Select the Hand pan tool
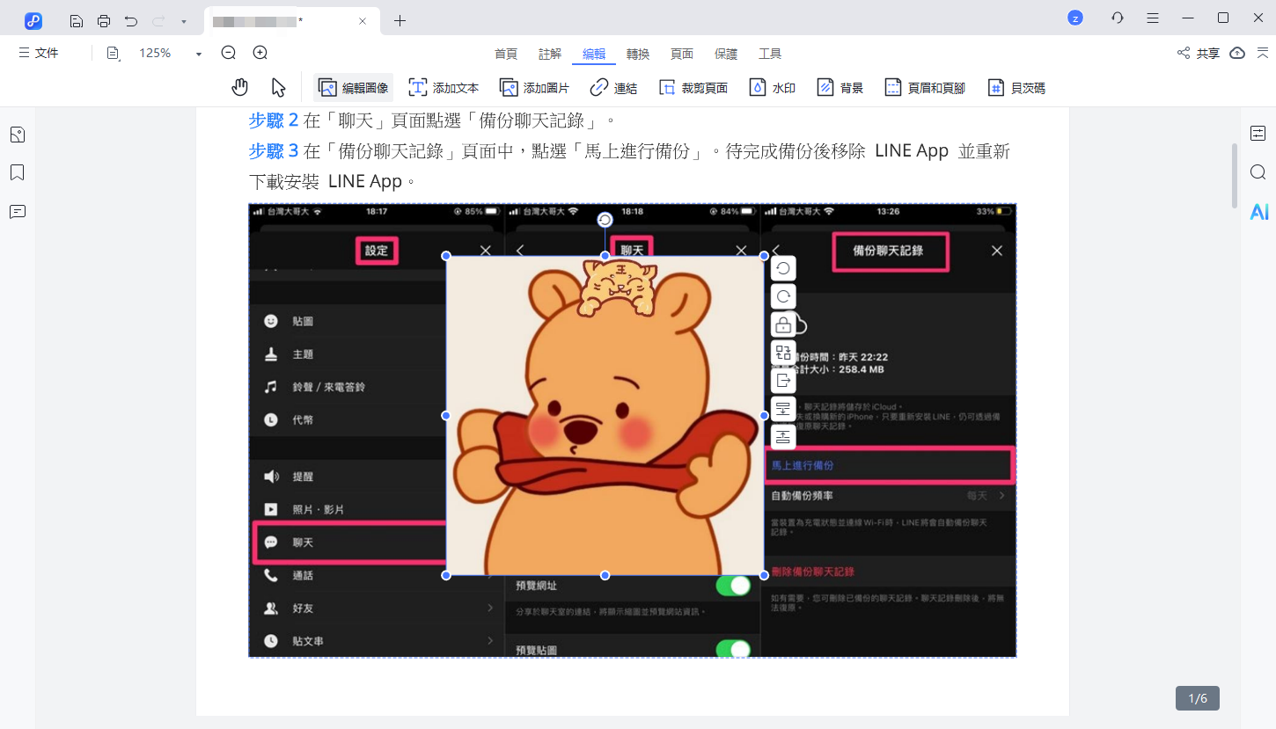 point(240,87)
